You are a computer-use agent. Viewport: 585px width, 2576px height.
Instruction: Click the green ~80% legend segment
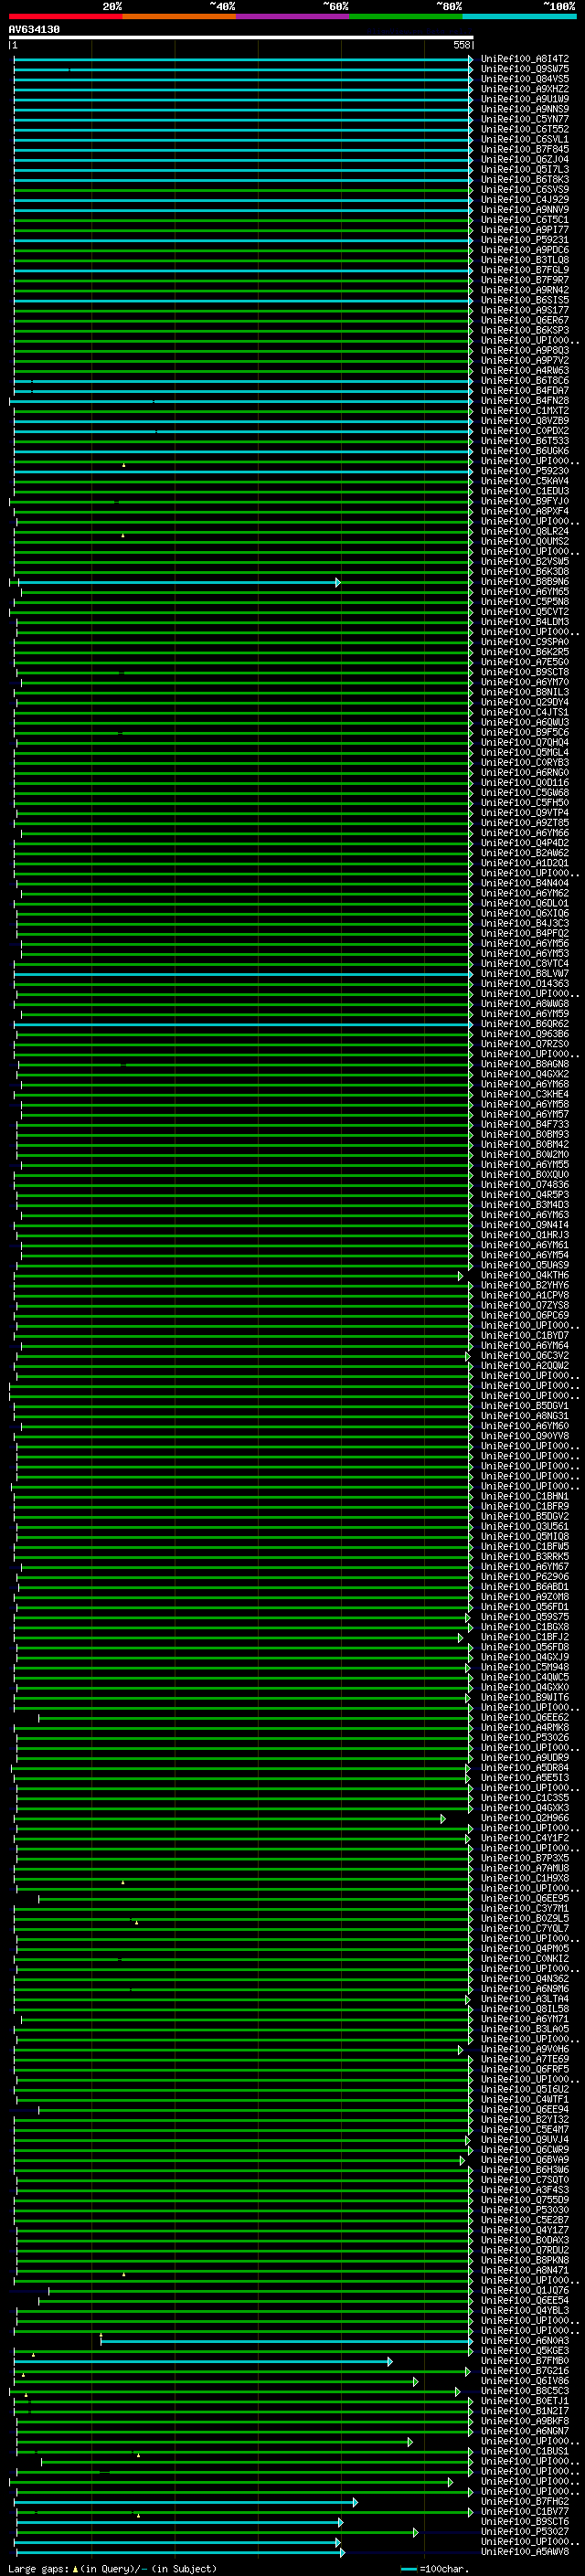406,16
